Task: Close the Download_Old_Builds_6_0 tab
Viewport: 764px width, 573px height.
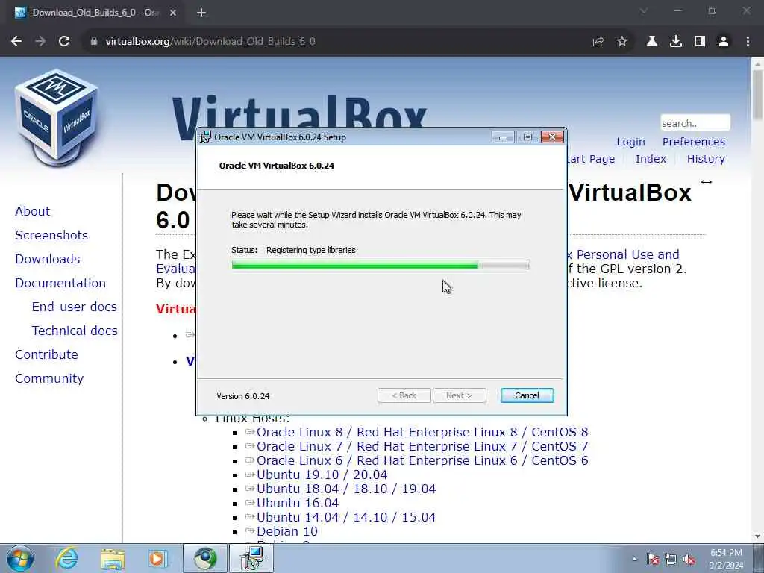Action: [x=173, y=13]
